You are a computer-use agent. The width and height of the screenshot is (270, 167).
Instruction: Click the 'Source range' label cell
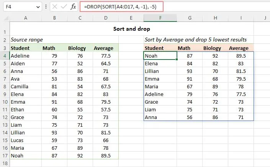[27, 40]
